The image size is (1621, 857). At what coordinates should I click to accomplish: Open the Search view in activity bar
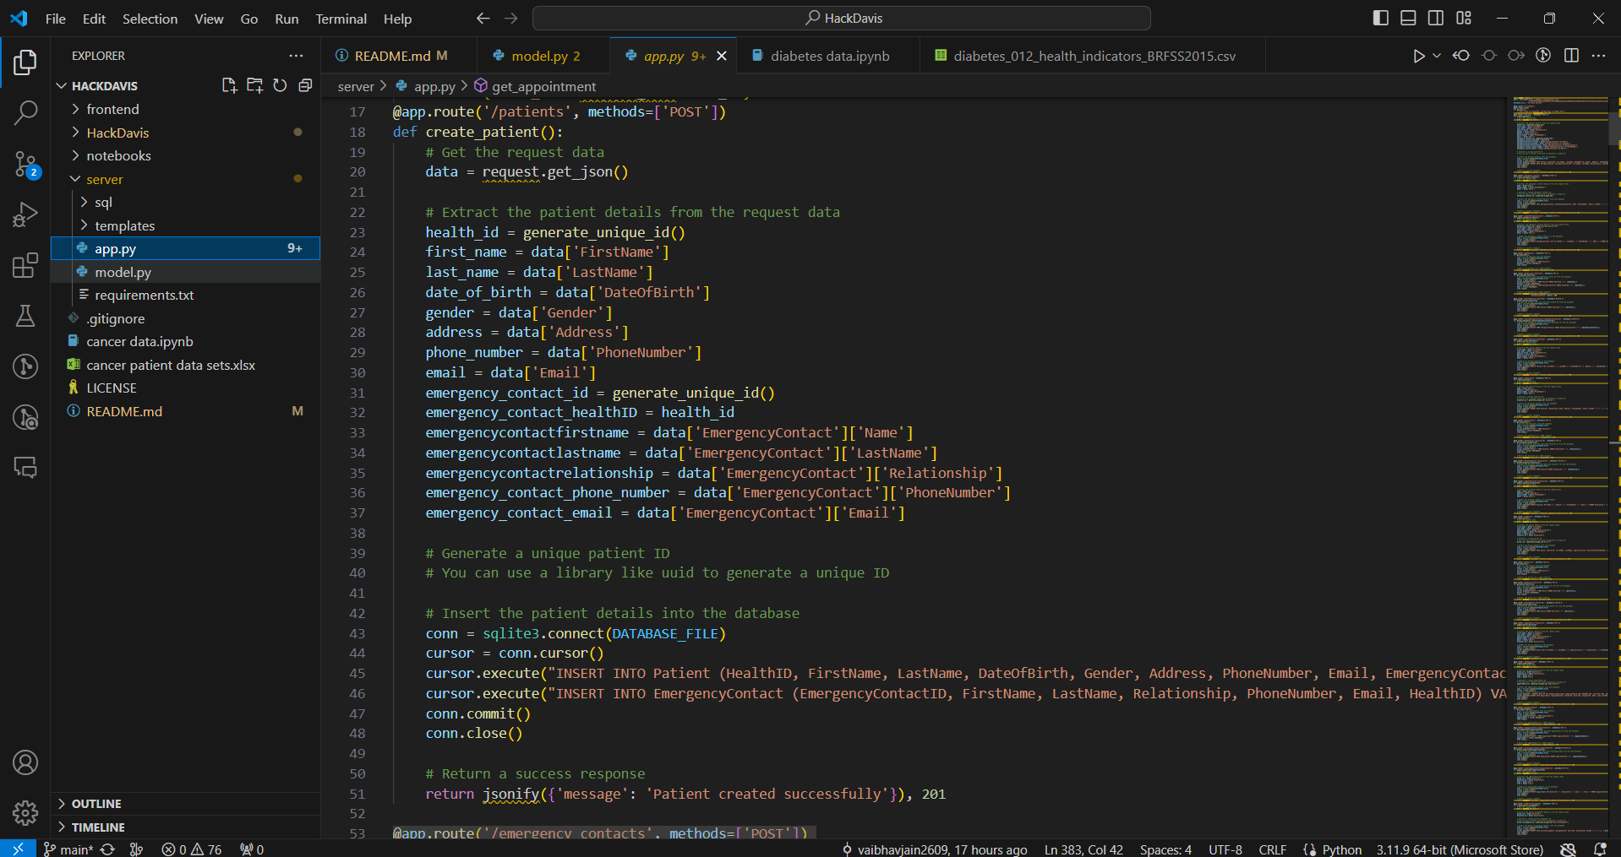25,112
